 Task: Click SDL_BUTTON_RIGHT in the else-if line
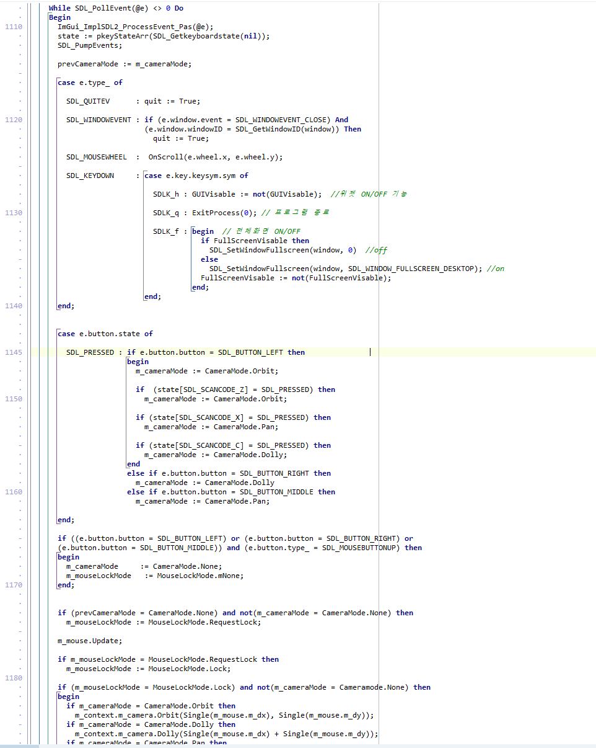coord(274,473)
